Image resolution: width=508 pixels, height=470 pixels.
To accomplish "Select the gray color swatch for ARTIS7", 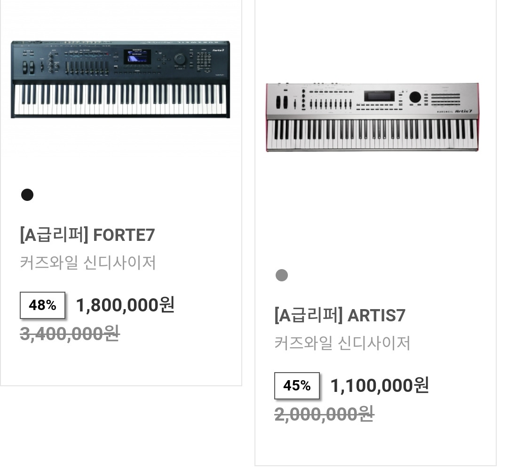I will tap(282, 275).
